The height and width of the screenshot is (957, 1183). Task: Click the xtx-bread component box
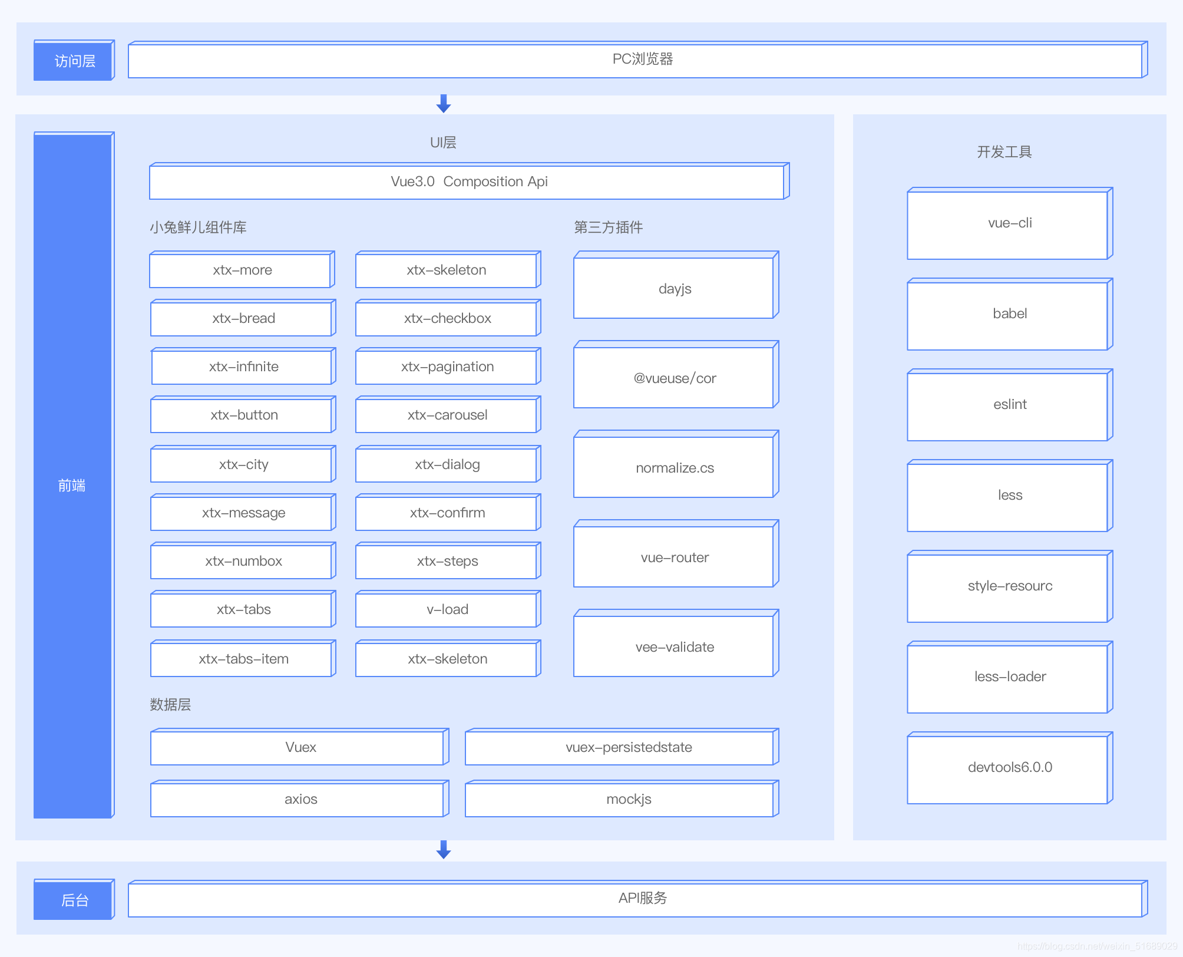click(x=243, y=318)
